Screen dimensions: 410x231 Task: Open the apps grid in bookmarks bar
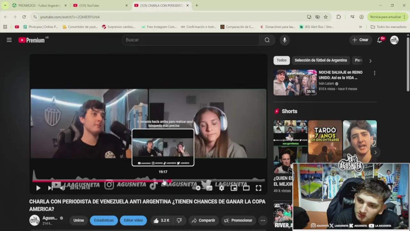click(5, 27)
